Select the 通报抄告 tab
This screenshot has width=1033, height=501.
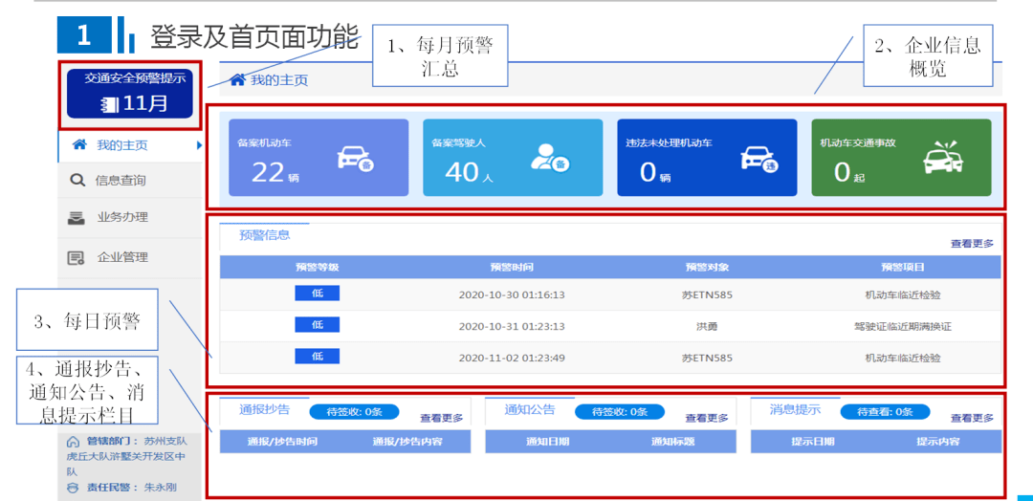[x=264, y=410]
